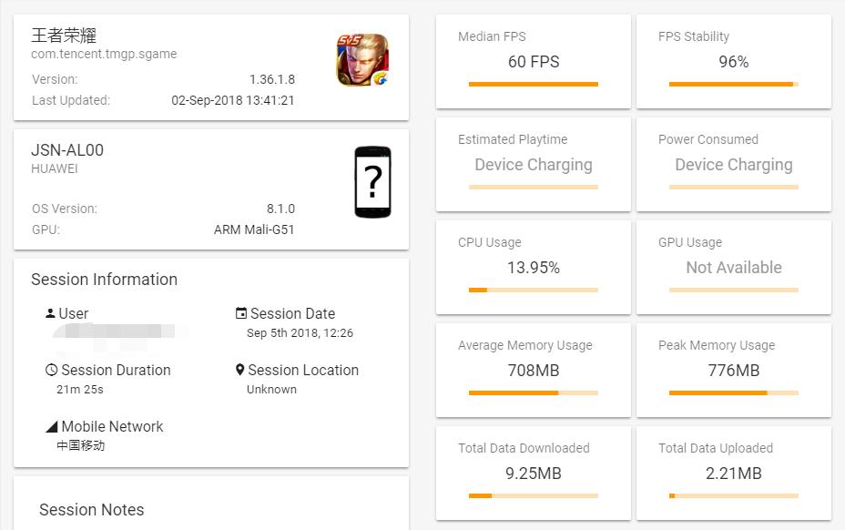Click the Session Date calendar icon
This screenshot has height=530, width=845.
[x=241, y=313]
